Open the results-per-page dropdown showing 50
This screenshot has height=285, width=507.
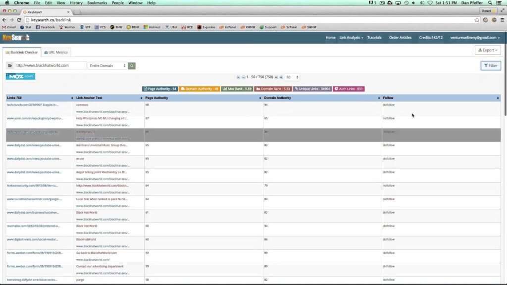292,77
